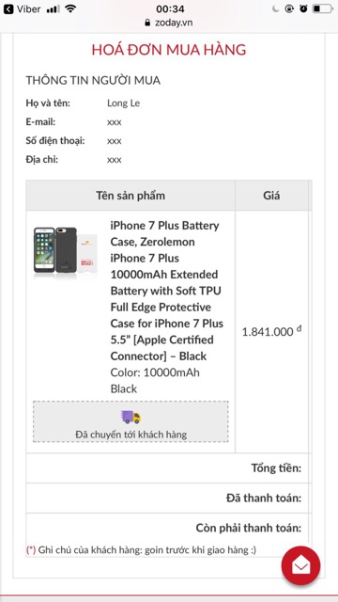The height and width of the screenshot is (602, 338).
Task: Tap the Tên sản phẩm column header
Action: pos(131,196)
